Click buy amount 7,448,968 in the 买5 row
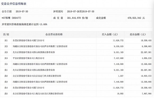 click(x=118, y=64)
